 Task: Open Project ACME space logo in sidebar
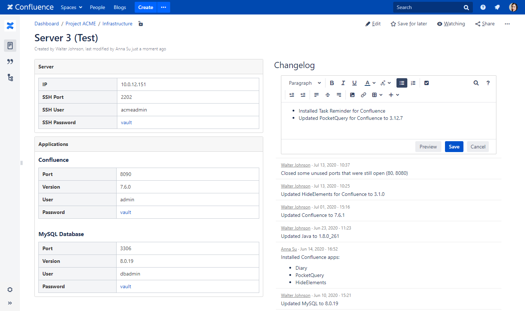[10, 26]
